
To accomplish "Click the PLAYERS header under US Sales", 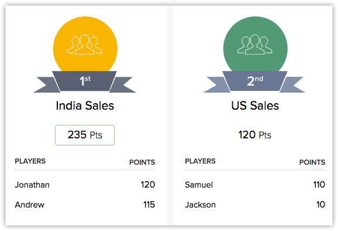I will 200,161.
